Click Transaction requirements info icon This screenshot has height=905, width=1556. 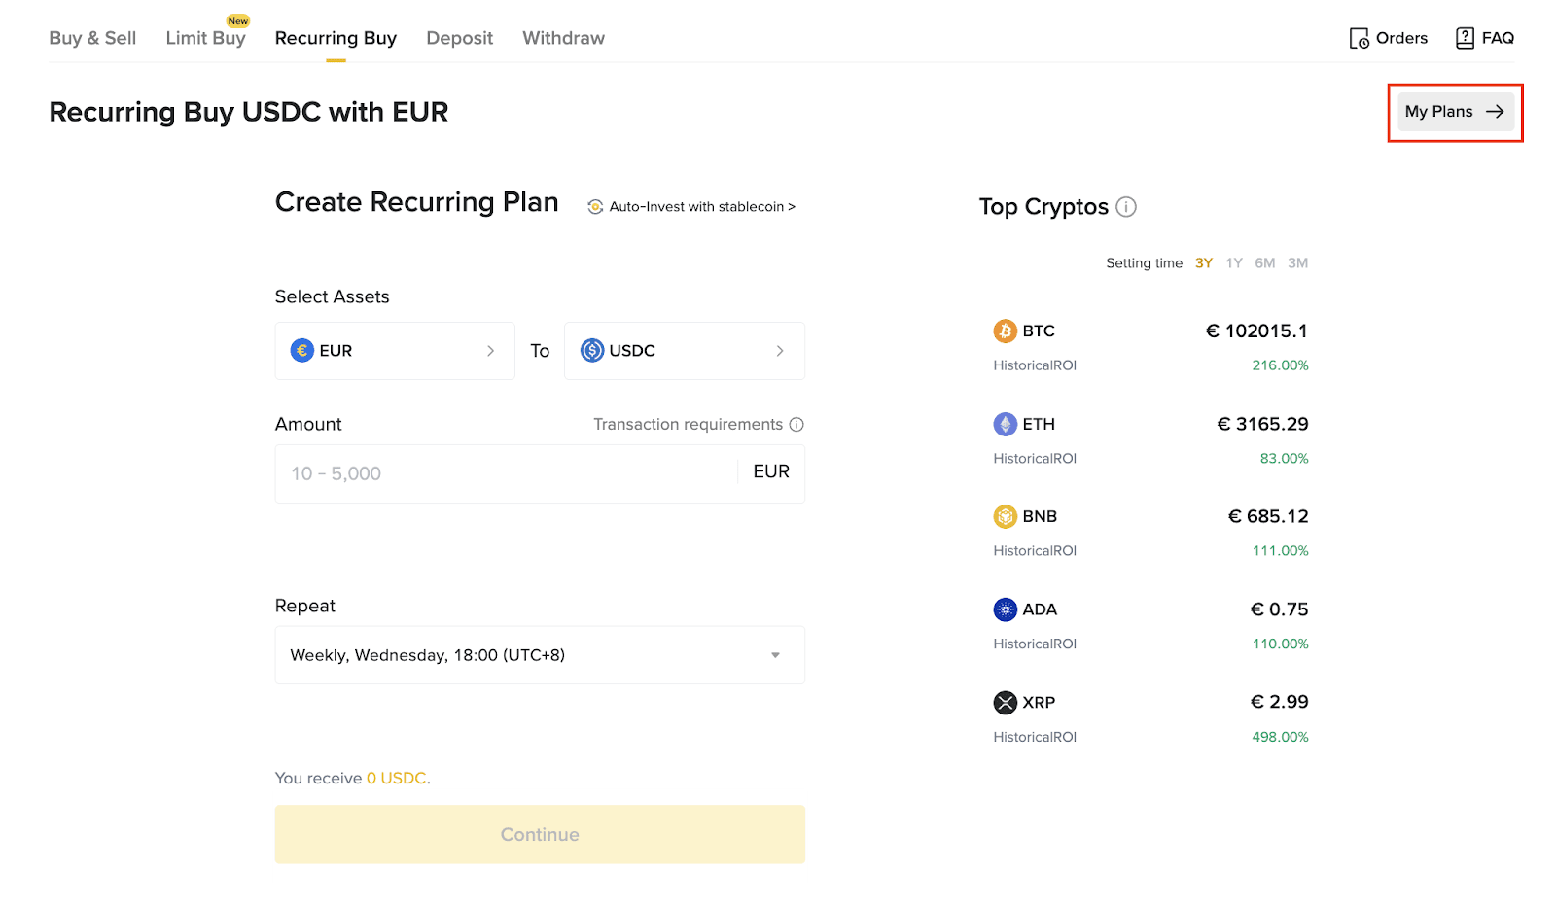coord(796,425)
